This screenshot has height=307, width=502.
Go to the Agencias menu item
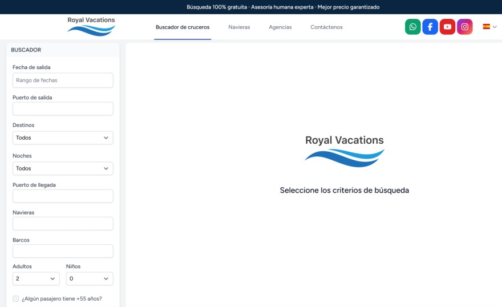pyautogui.click(x=280, y=27)
